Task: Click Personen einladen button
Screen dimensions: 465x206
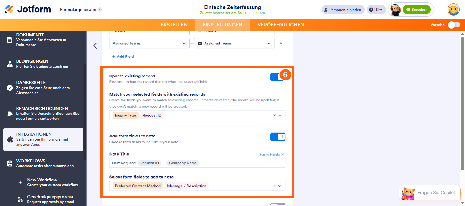Action: tap(343, 10)
